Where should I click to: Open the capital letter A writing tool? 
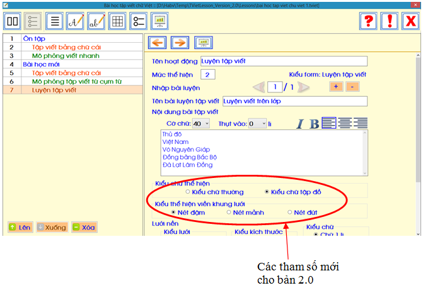point(75,21)
